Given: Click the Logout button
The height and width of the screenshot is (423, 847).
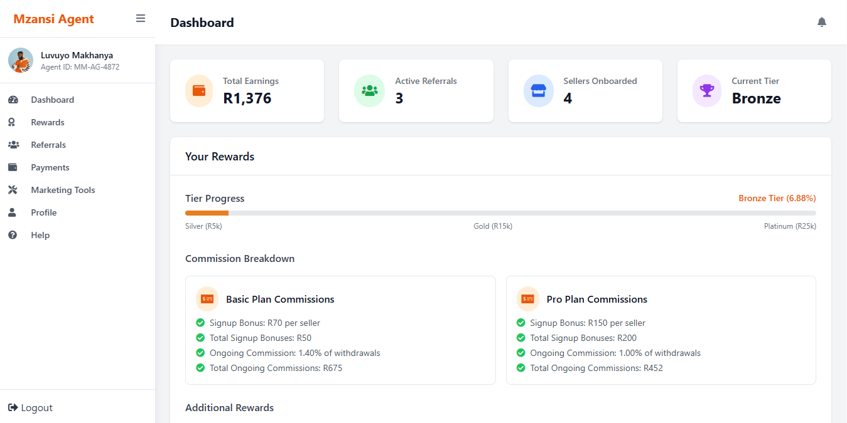Looking at the screenshot, I should (x=30, y=408).
